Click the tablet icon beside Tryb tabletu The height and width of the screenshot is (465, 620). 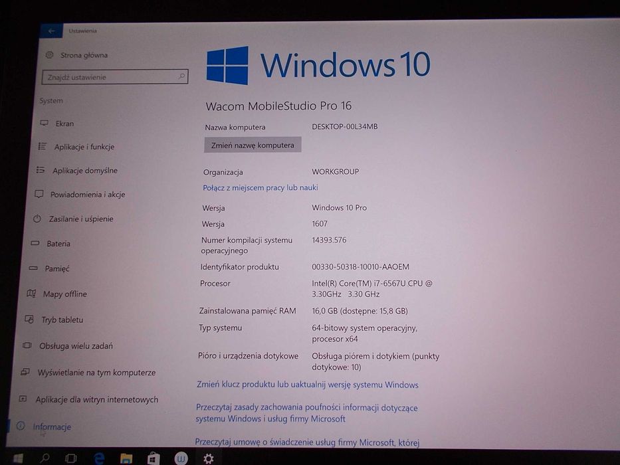point(29,319)
